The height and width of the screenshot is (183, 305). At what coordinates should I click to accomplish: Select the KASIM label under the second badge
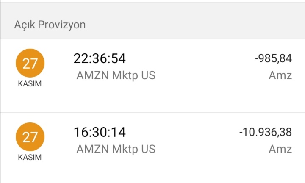point(30,158)
